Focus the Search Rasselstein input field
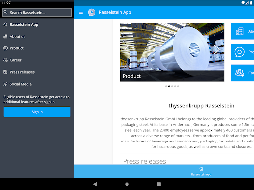Image resolution: width=254 pixels, height=190 pixels. click(x=37, y=12)
